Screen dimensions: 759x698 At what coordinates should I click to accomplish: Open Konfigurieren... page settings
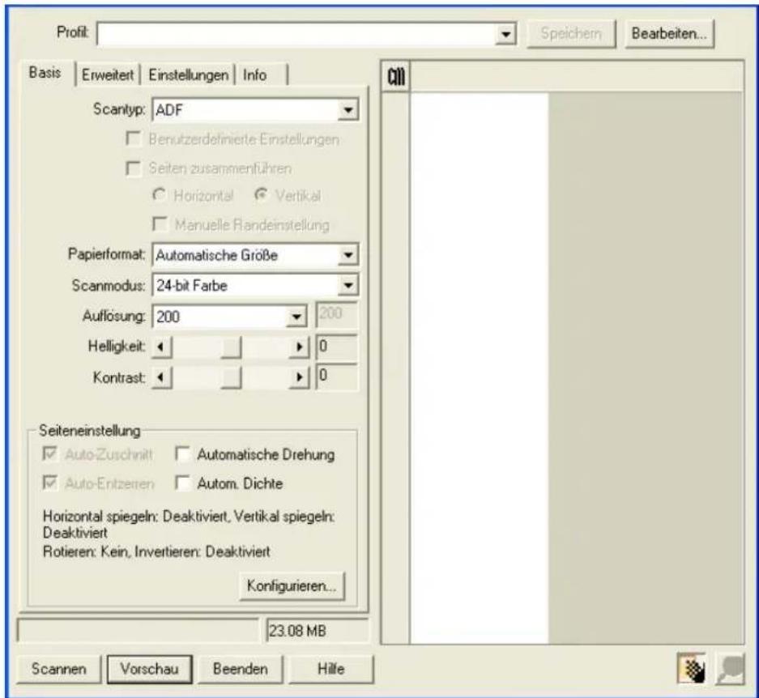[292, 586]
